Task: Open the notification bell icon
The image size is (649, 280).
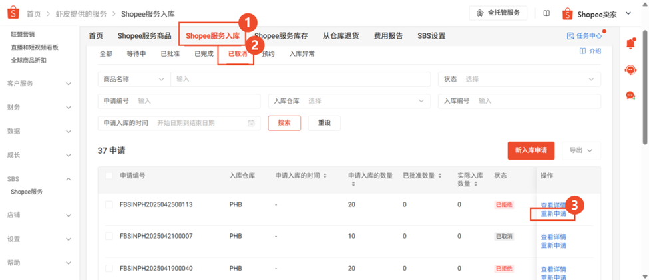Action: pyautogui.click(x=630, y=43)
